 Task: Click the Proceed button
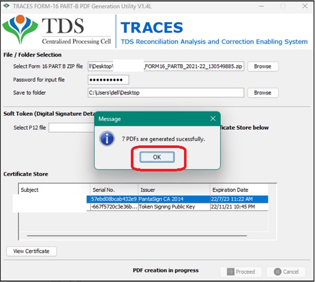coord(241,271)
